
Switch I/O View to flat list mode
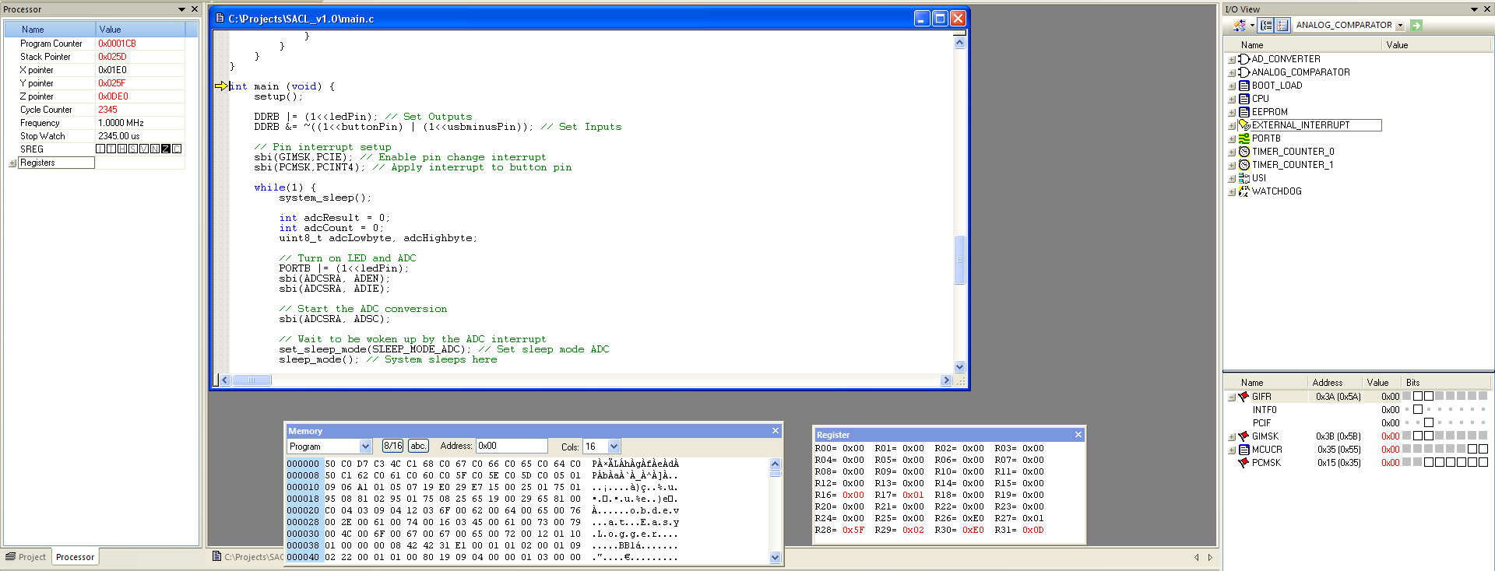click(x=1282, y=26)
